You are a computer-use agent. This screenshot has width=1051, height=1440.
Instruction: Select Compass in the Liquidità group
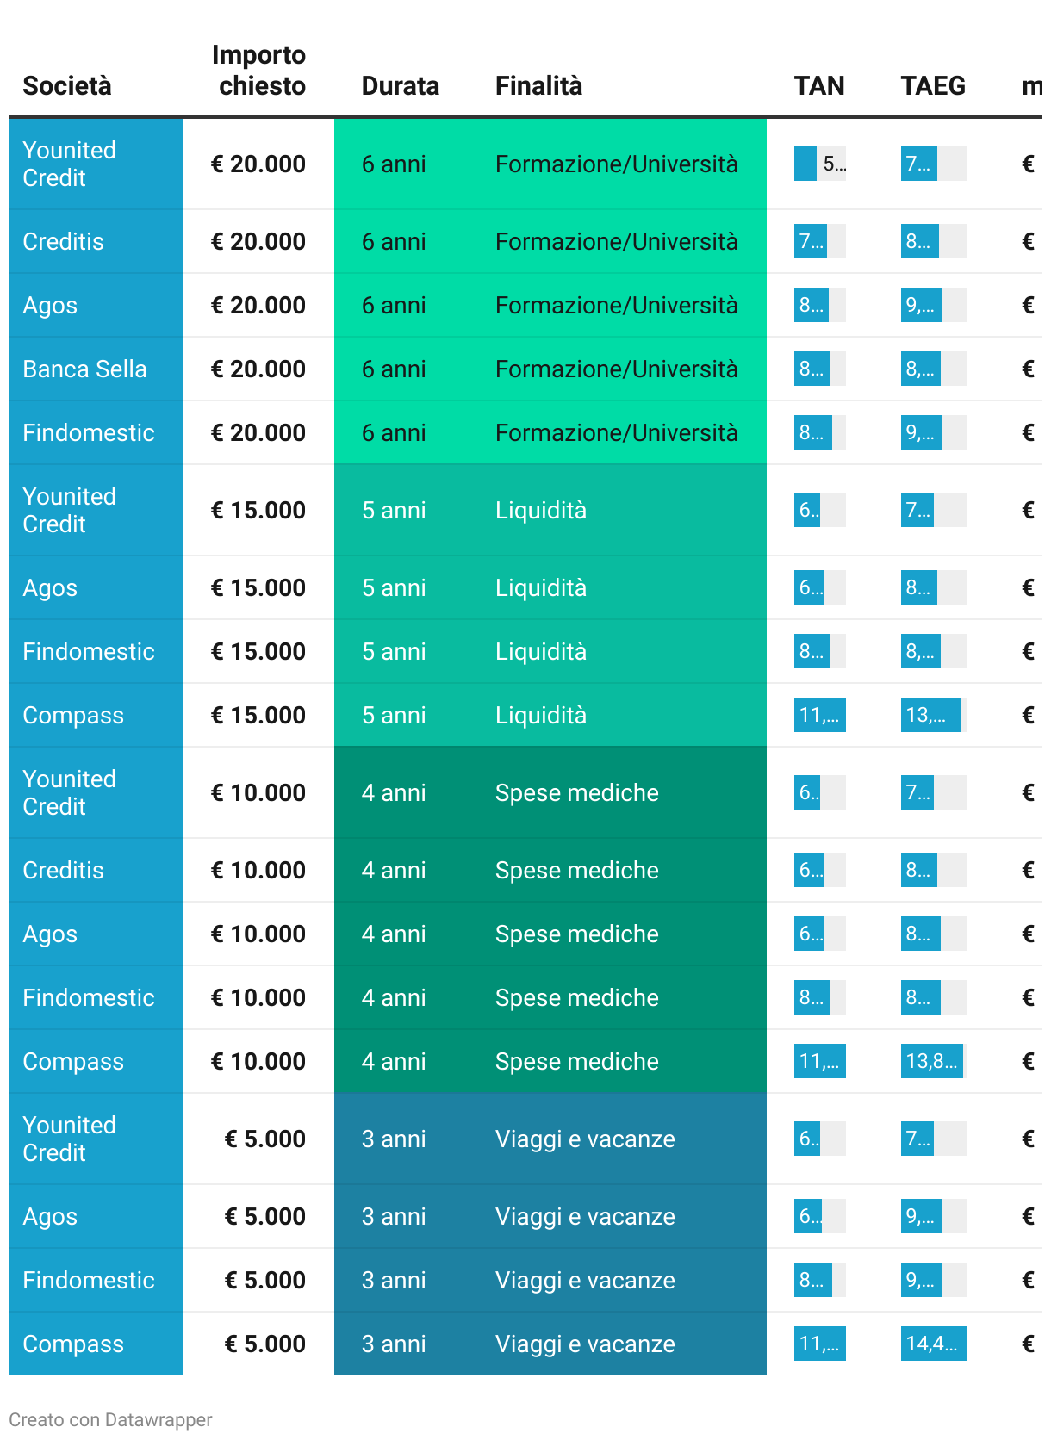click(73, 716)
